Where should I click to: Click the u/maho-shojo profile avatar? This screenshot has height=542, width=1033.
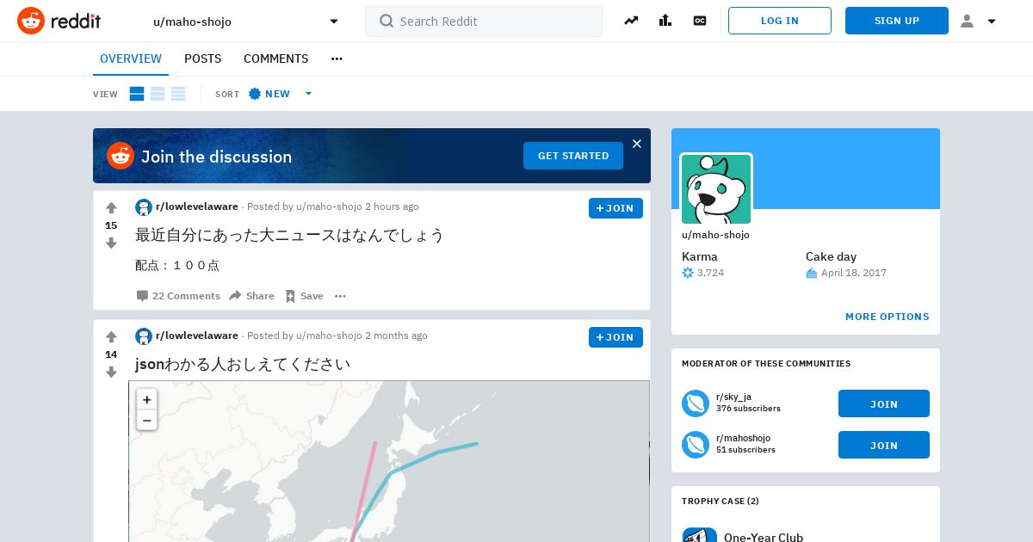point(716,189)
